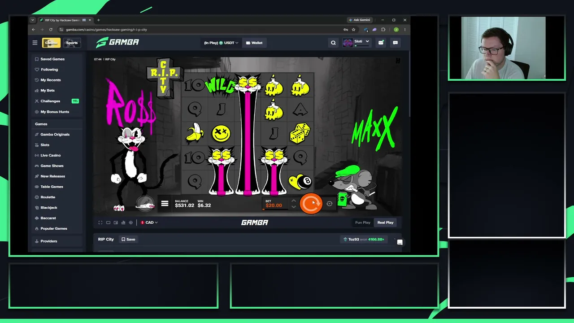Go back in browser history

pos(33,30)
